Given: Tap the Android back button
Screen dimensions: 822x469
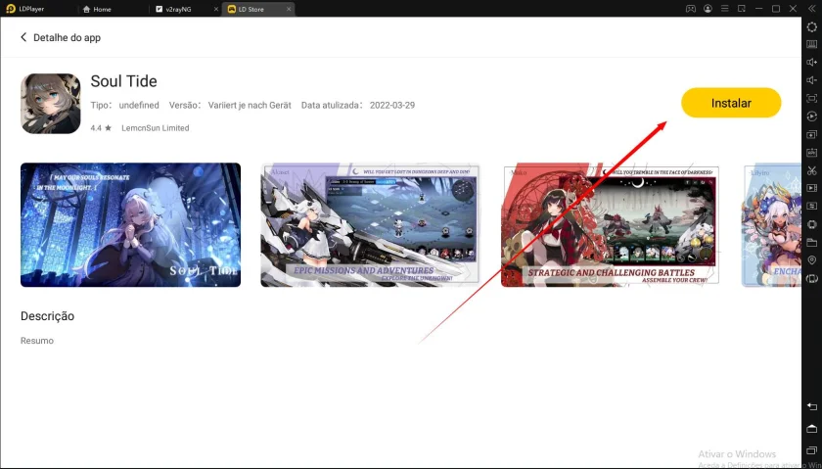Looking at the screenshot, I should [811, 406].
